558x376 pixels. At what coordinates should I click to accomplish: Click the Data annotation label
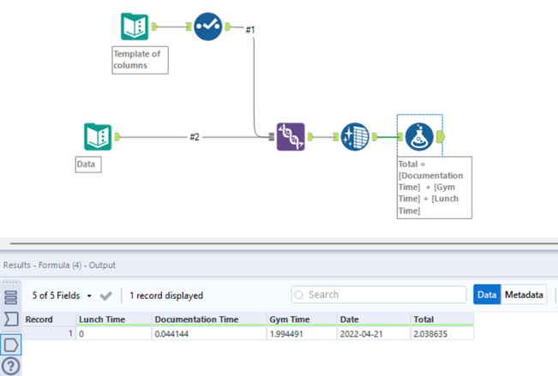coord(88,164)
